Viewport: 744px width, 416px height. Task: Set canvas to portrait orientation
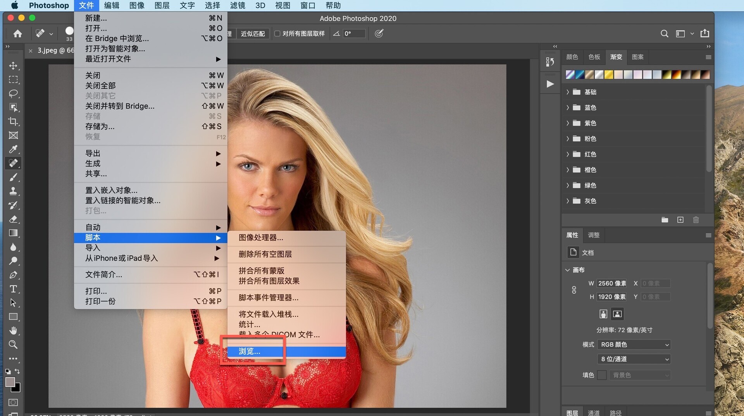(603, 314)
